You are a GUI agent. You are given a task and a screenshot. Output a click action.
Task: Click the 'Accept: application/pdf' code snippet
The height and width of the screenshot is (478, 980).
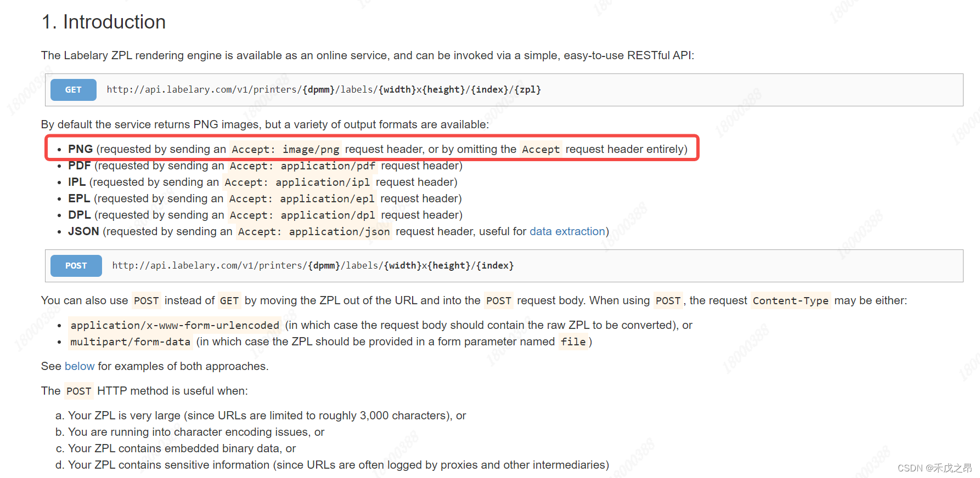coord(302,166)
